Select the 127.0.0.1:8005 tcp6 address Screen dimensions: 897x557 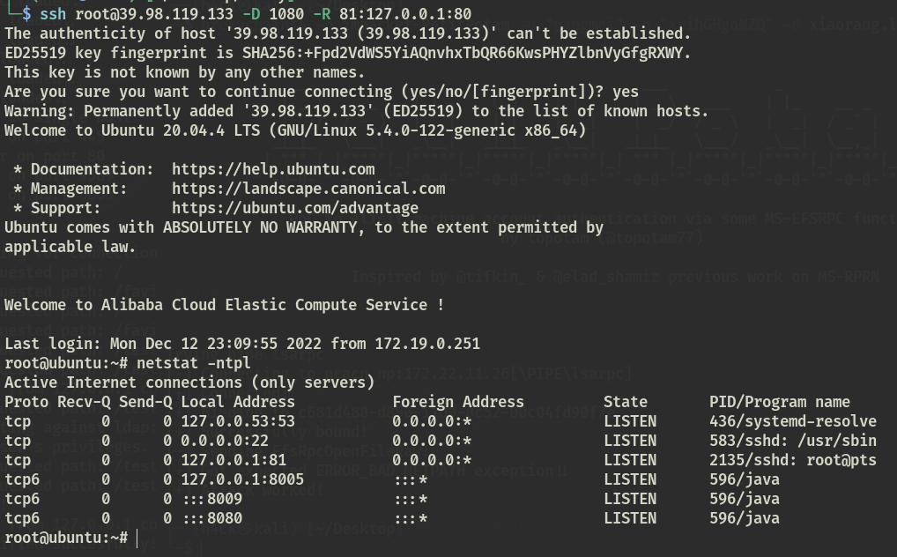(x=242, y=480)
